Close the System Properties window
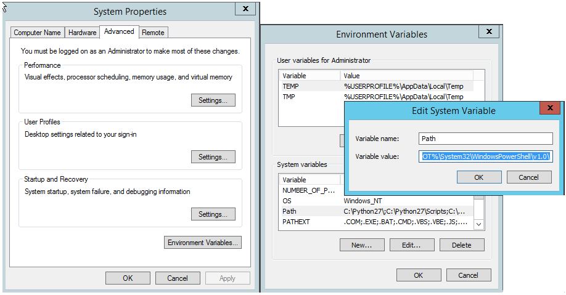Image resolution: width=566 pixels, height=295 pixels. pyautogui.click(x=245, y=9)
